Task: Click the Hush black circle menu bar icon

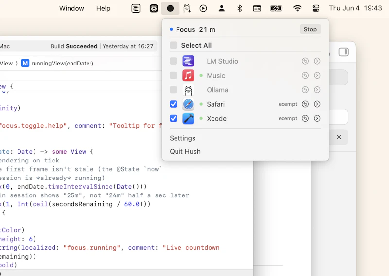Action: (x=170, y=8)
